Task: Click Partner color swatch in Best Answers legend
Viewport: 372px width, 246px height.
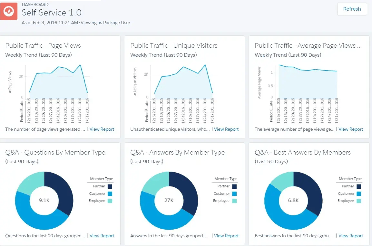Action: (x=359, y=186)
